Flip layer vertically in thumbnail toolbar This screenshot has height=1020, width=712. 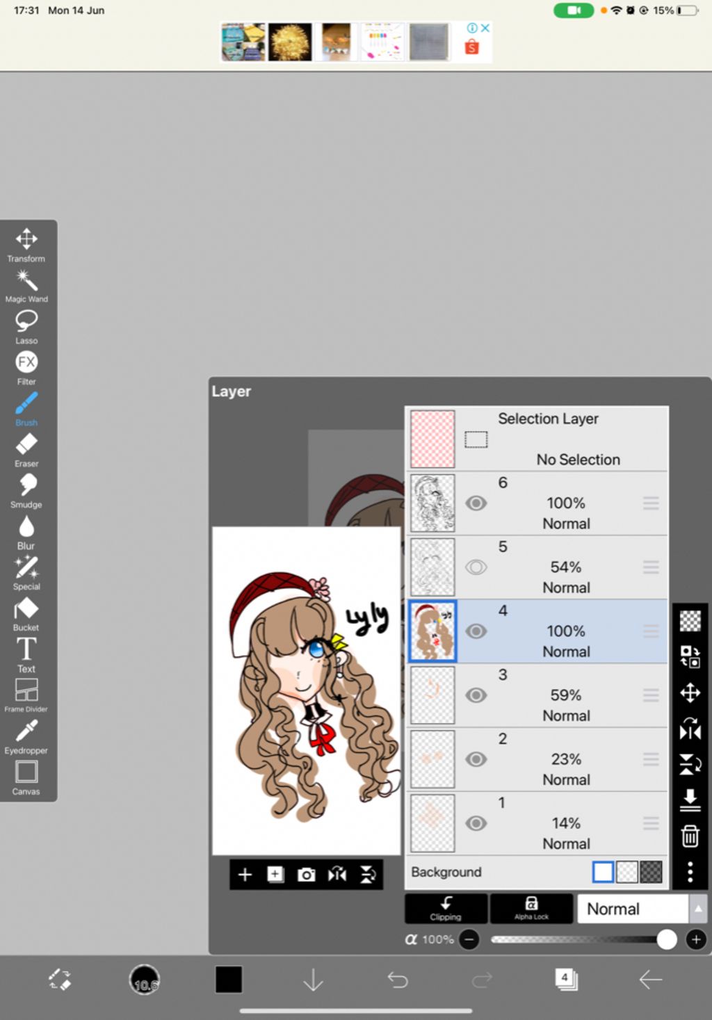(368, 875)
